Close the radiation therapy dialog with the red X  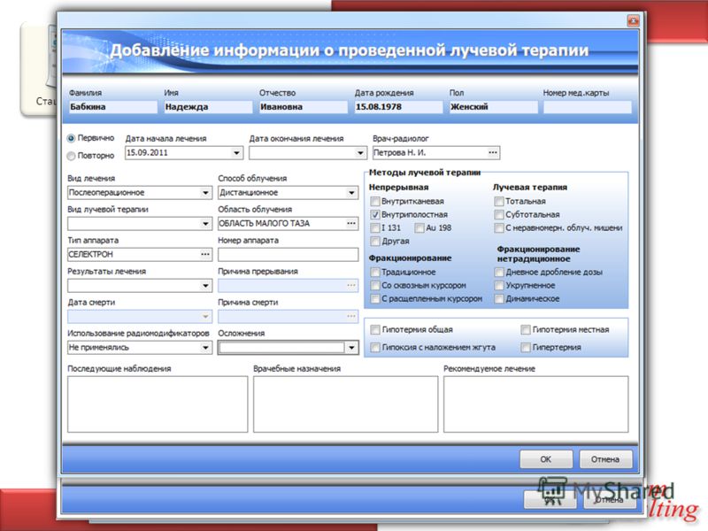click(x=633, y=20)
